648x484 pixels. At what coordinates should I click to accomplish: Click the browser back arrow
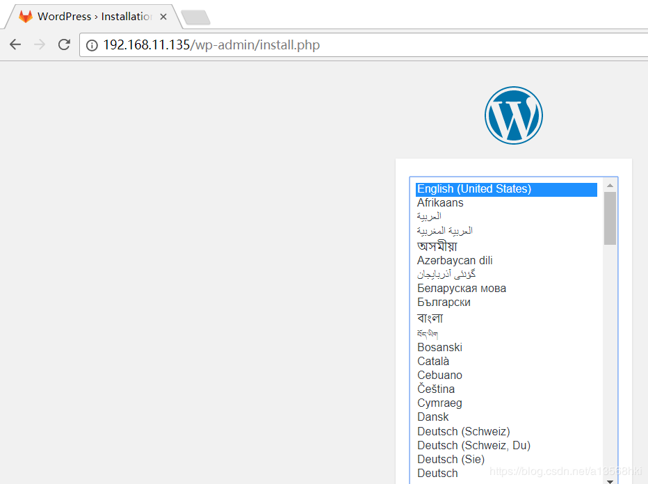pos(15,45)
